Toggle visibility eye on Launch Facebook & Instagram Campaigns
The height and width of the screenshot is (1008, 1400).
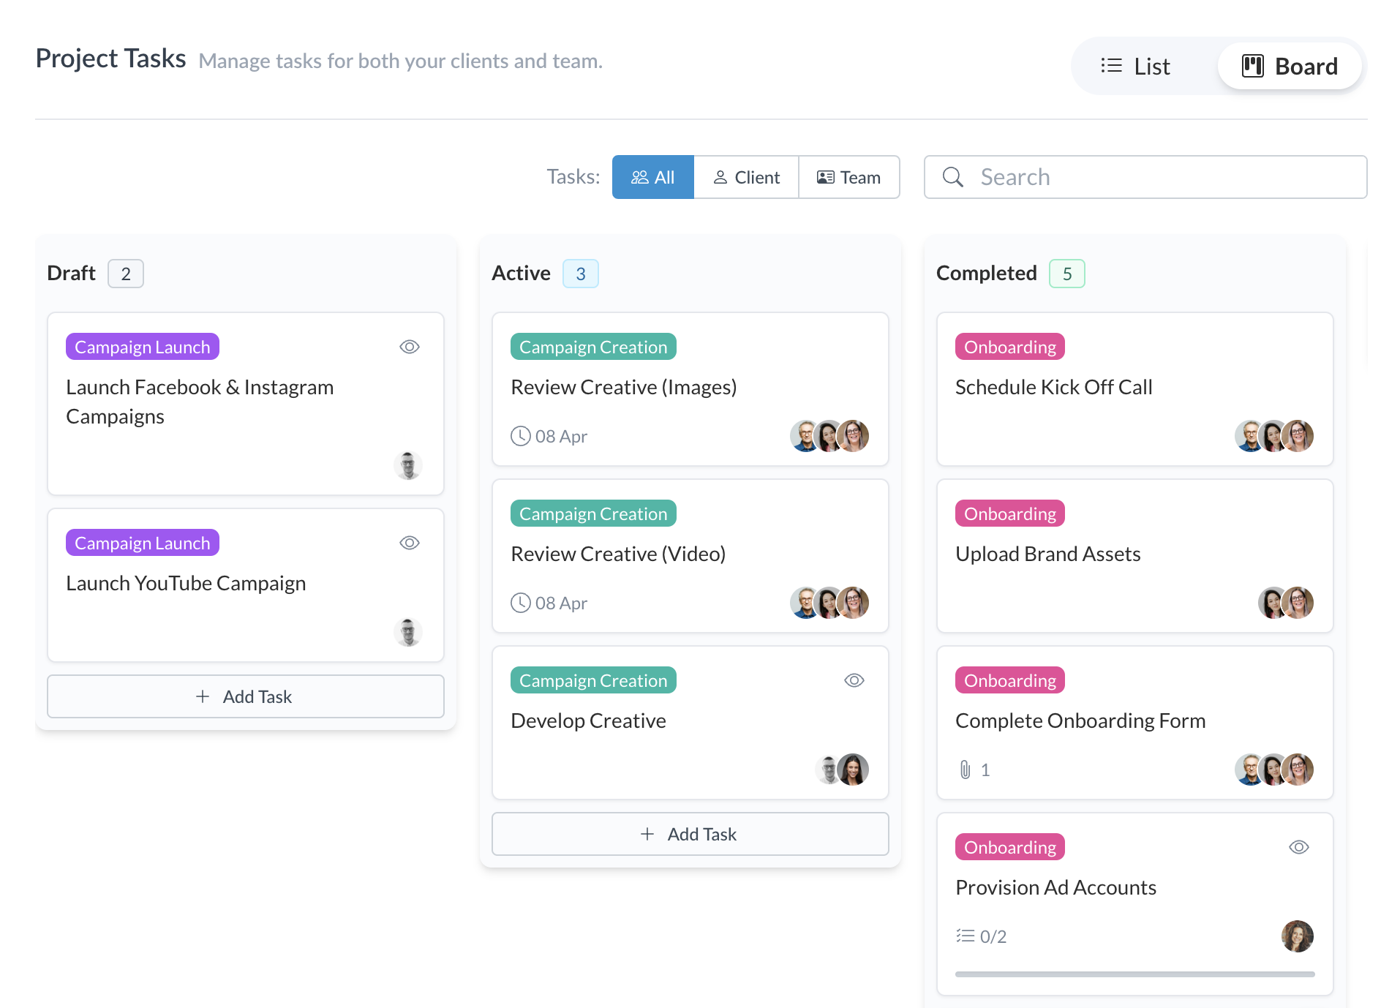(x=410, y=347)
